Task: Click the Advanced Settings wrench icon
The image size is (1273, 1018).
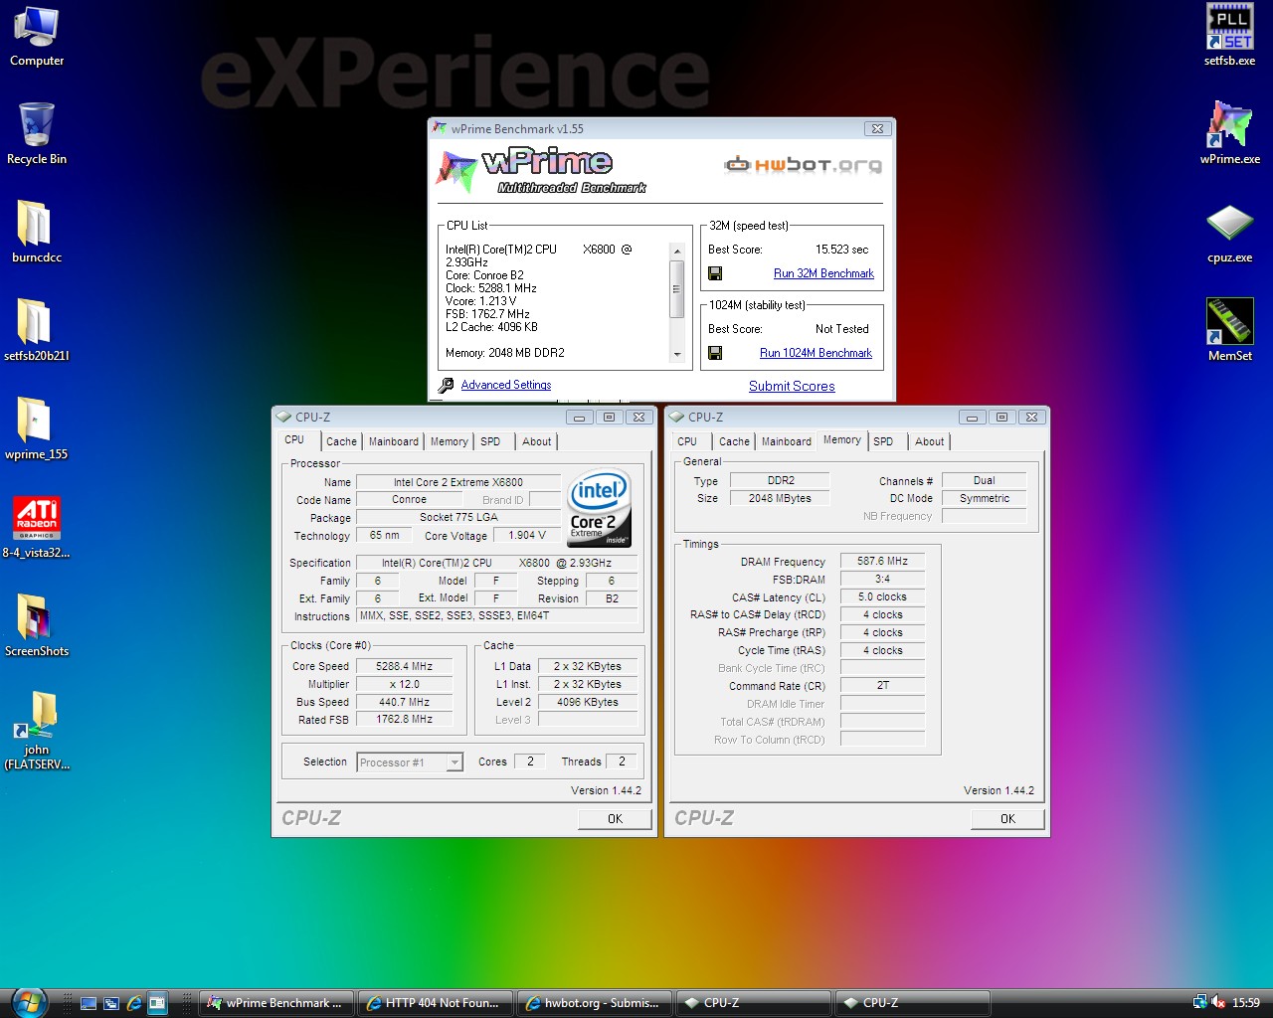Action: click(x=446, y=385)
